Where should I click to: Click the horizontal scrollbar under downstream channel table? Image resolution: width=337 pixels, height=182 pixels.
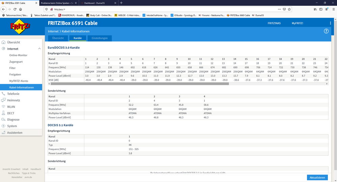(x=140, y=84)
